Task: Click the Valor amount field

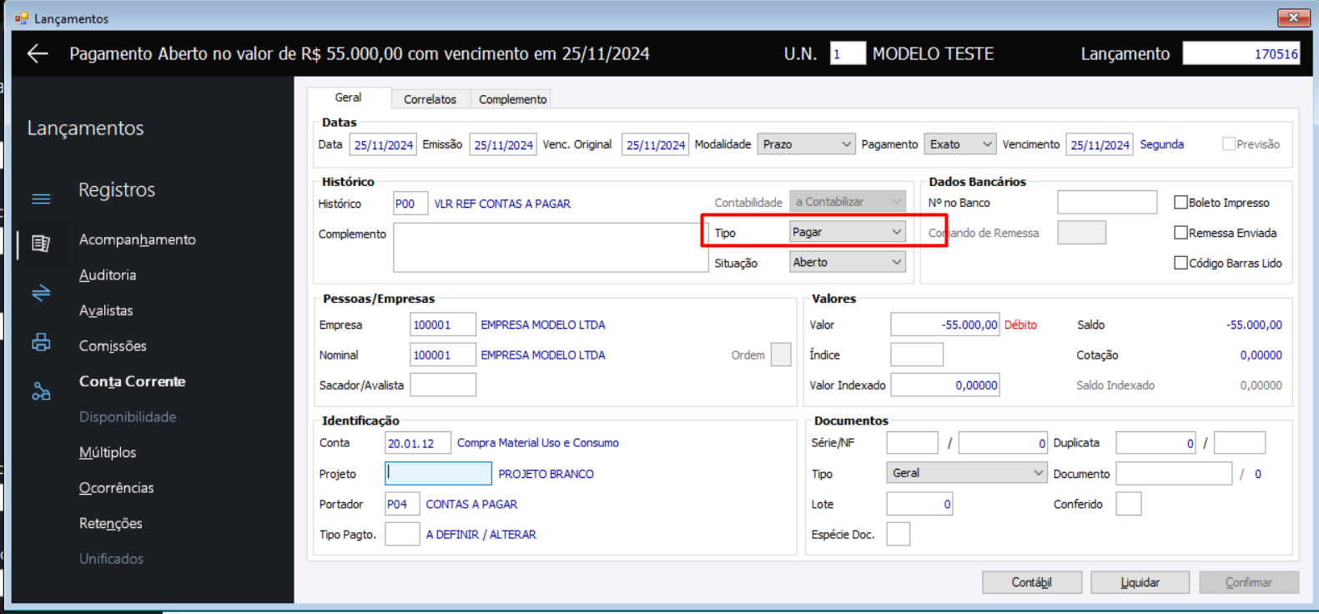Action: (945, 325)
